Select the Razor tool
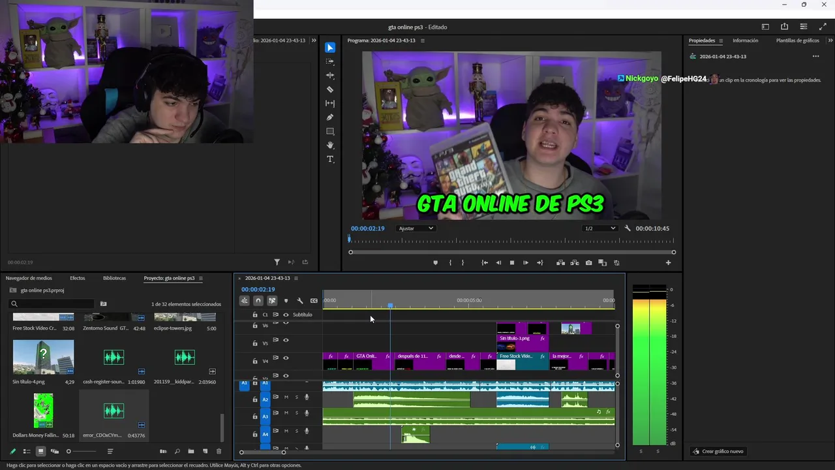835x470 pixels. click(330, 89)
